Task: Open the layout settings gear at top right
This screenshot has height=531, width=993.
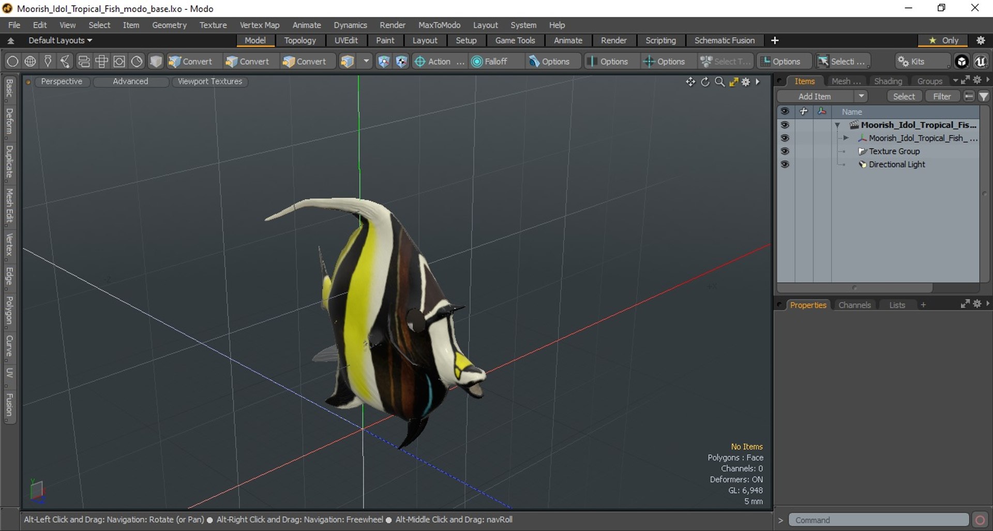Action: click(x=981, y=40)
